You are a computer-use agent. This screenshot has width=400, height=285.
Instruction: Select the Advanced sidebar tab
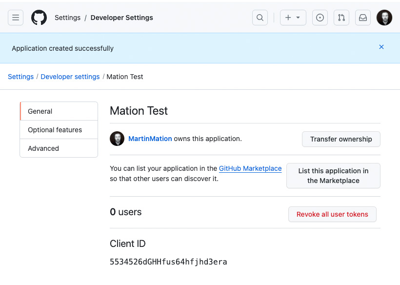click(59, 148)
